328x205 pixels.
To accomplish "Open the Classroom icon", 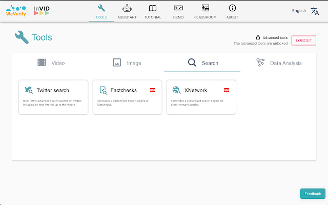I will point(205,8).
